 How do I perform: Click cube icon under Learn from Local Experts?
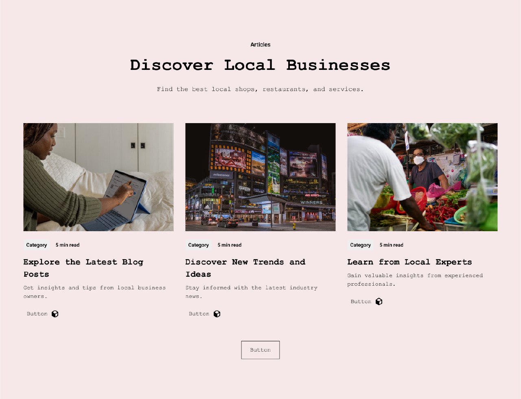379,301
